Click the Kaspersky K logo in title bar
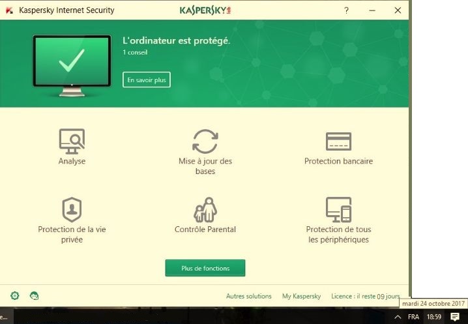The image size is (468, 324). [9, 10]
